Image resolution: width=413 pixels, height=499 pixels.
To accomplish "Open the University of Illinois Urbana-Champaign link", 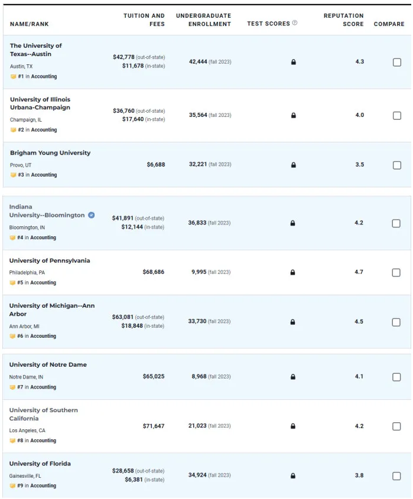I will click(x=40, y=103).
